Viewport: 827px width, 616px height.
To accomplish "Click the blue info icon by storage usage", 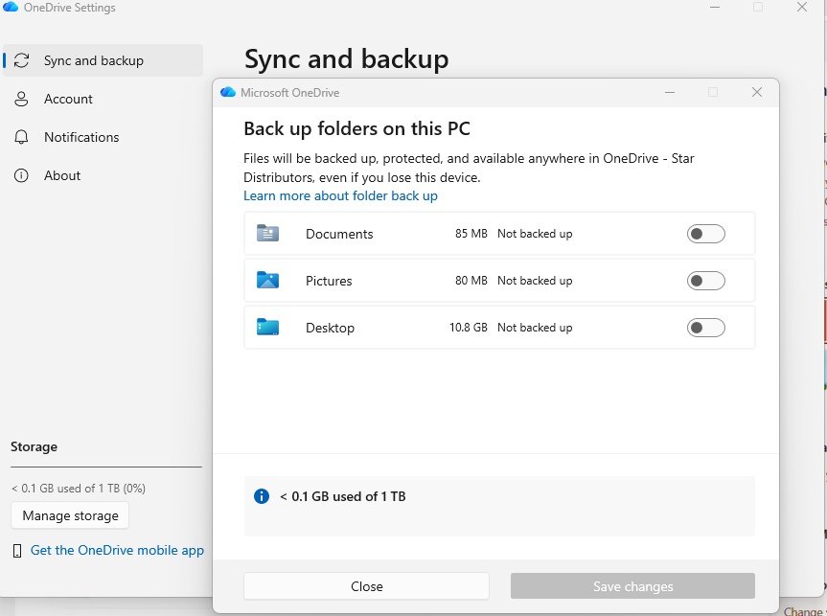I will (x=262, y=495).
